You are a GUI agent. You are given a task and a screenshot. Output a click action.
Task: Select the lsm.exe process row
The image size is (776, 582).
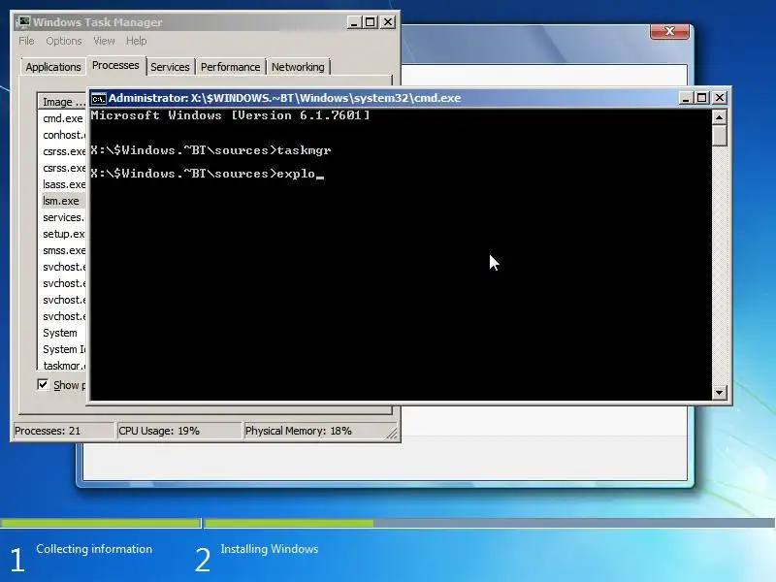pyautogui.click(x=63, y=201)
